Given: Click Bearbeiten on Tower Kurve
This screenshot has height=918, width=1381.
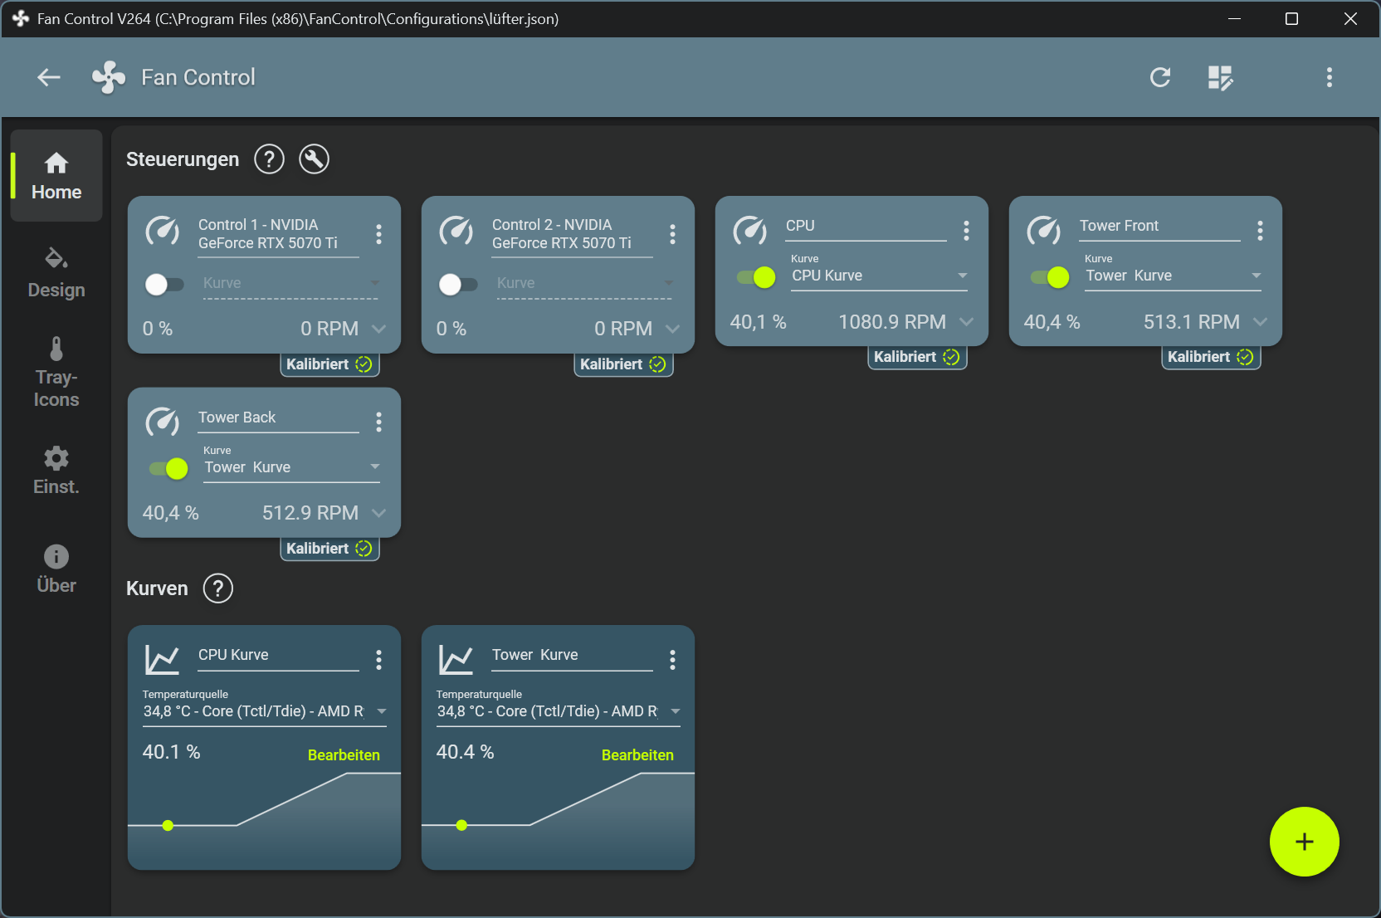Looking at the screenshot, I should [x=637, y=755].
